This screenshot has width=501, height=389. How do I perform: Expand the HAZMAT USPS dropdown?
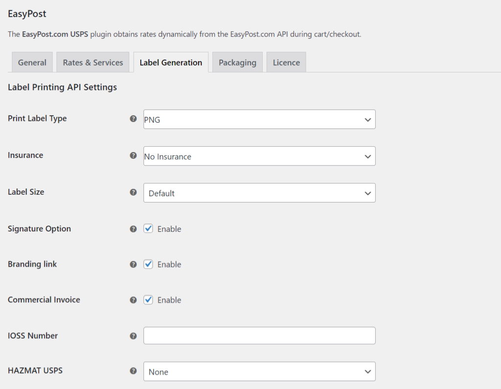(259, 371)
